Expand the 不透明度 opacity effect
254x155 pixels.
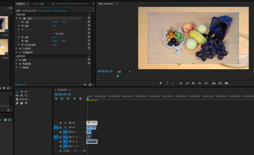click(x=16, y=48)
